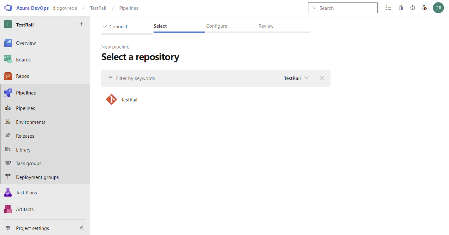Click the Help question mark icon
This screenshot has width=449, height=235.
pyautogui.click(x=413, y=8)
